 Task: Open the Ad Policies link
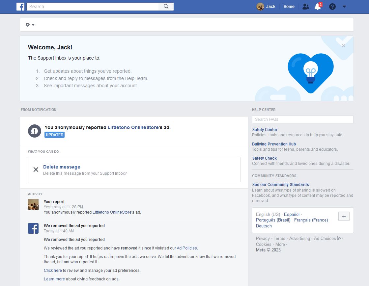187,248
